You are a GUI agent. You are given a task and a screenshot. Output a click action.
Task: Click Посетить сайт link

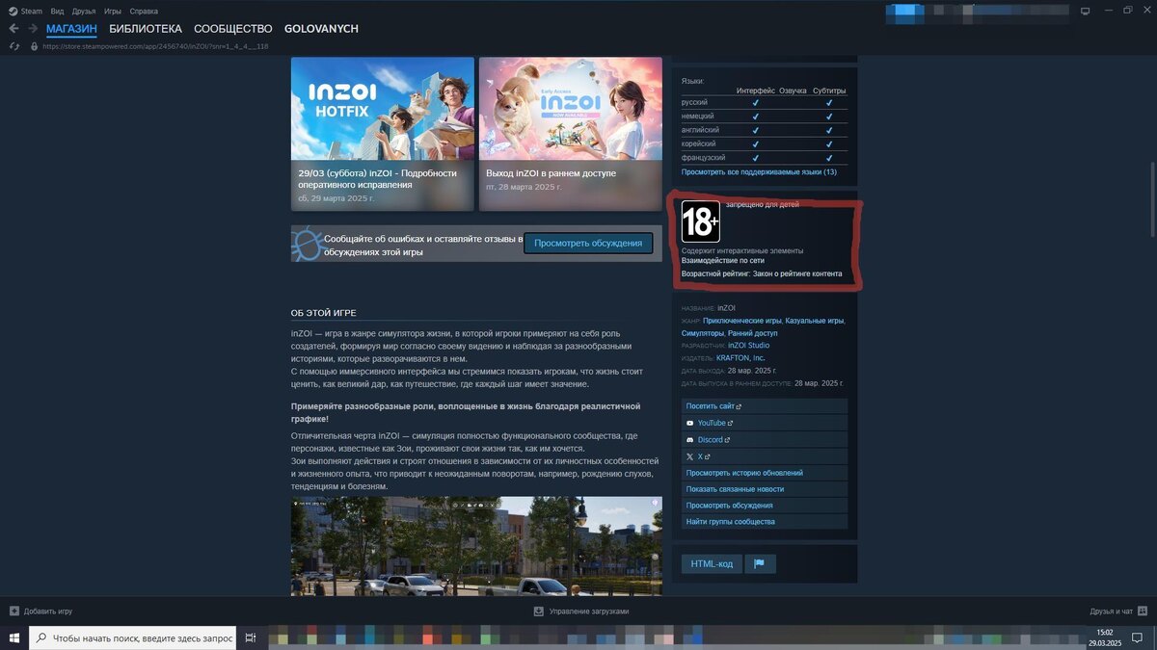pyautogui.click(x=765, y=406)
